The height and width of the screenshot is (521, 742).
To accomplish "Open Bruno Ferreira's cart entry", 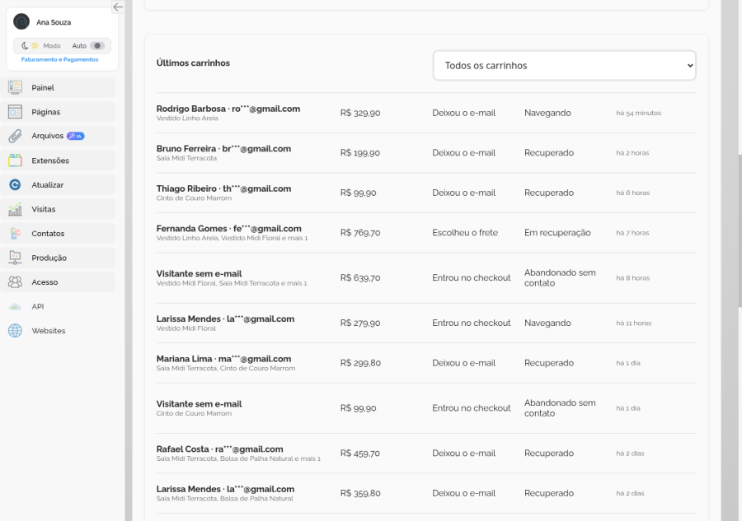I will click(426, 153).
